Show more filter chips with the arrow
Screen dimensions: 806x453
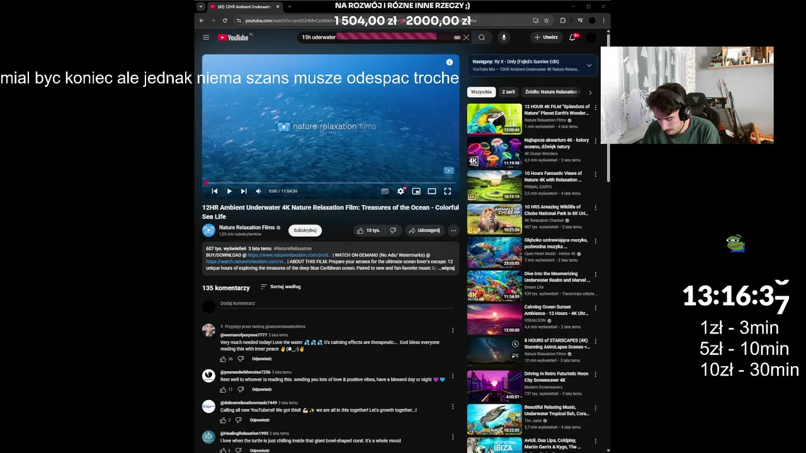pos(590,92)
